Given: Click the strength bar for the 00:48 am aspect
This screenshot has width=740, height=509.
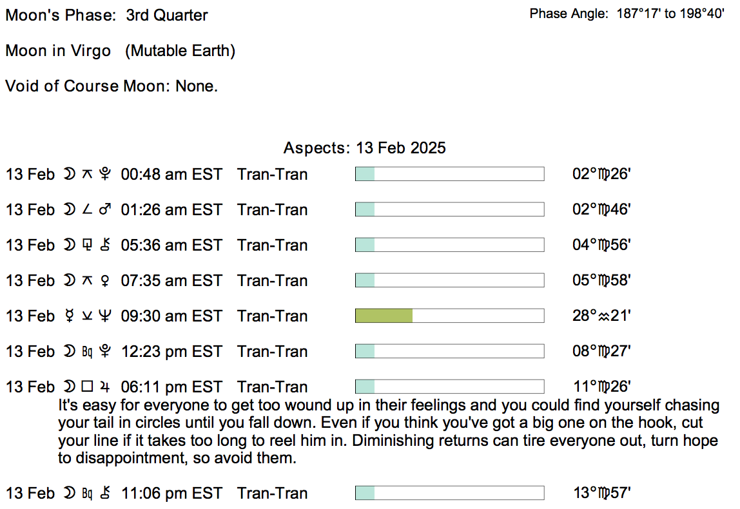Looking at the screenshot, I should coord(449,174).
